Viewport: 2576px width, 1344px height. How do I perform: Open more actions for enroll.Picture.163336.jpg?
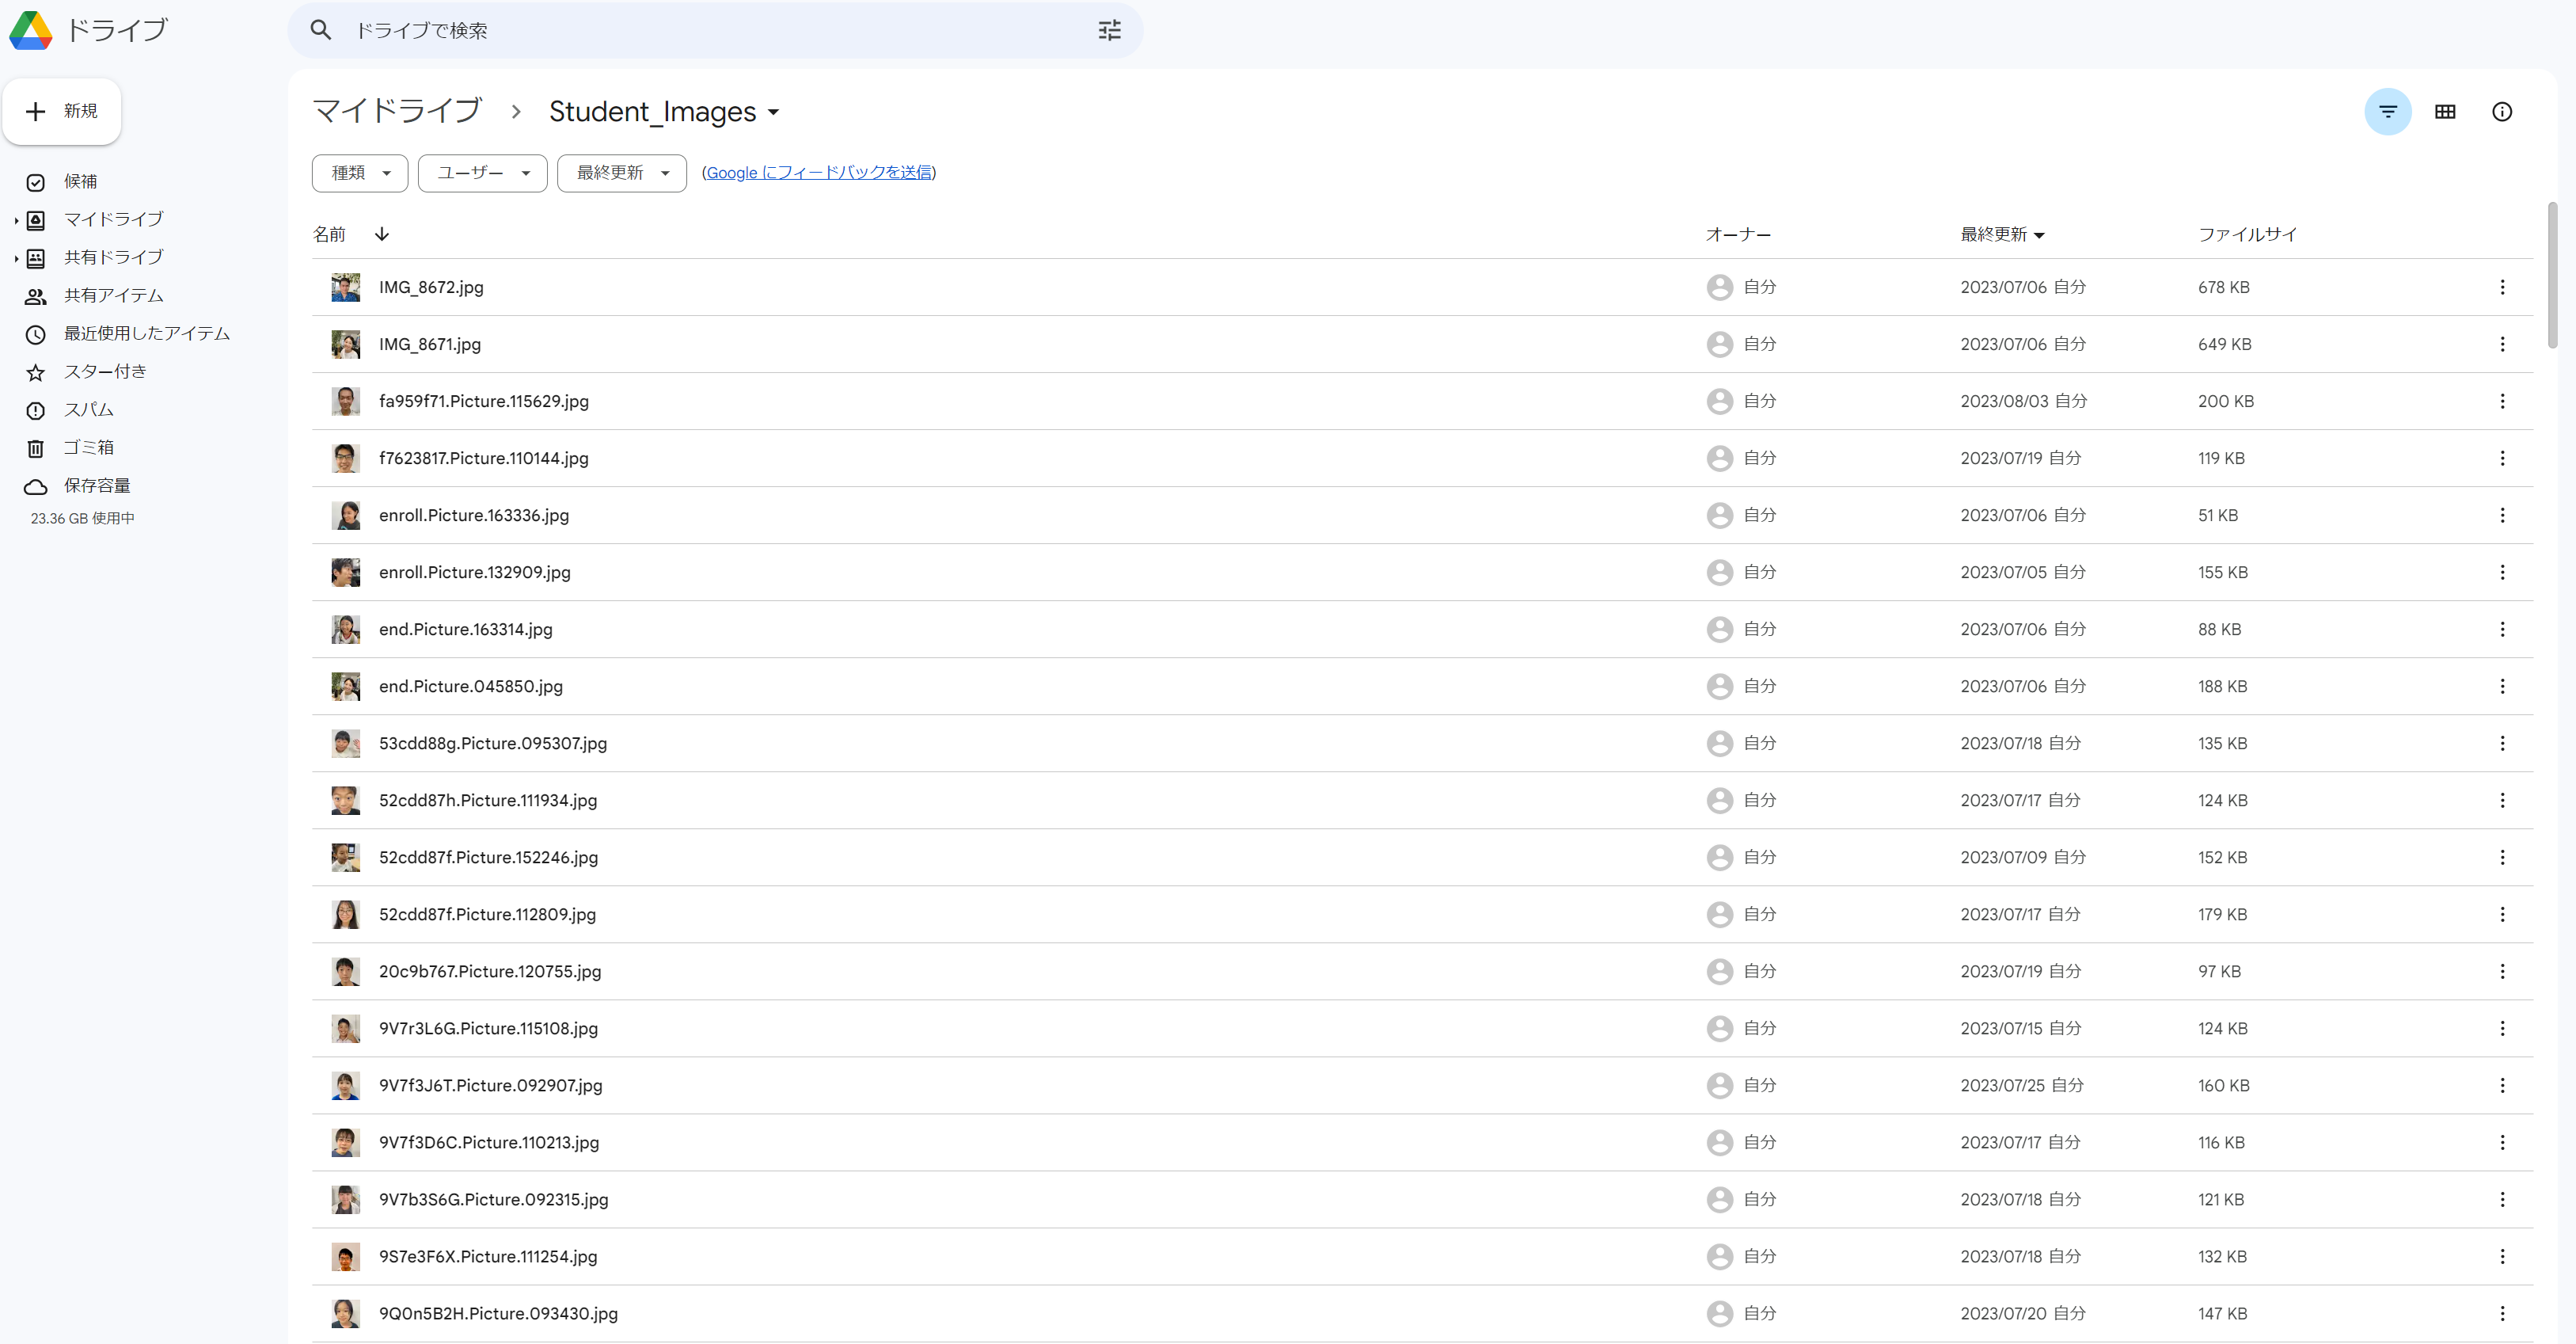pyautogui.click(x=2502, y=516)
